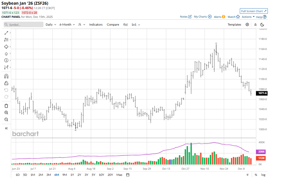Select the Max time range
The height and width of the screenshot is (181, 281).
[x=119, y=175]
